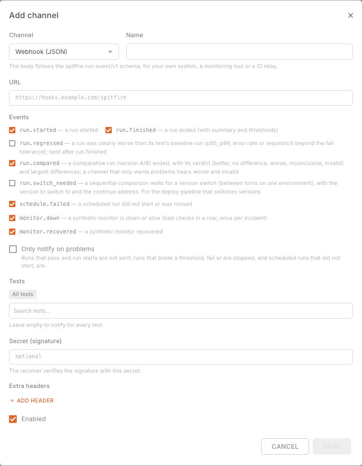
Task: Open the Channel type dropdown
Action: tap(64, 52)
